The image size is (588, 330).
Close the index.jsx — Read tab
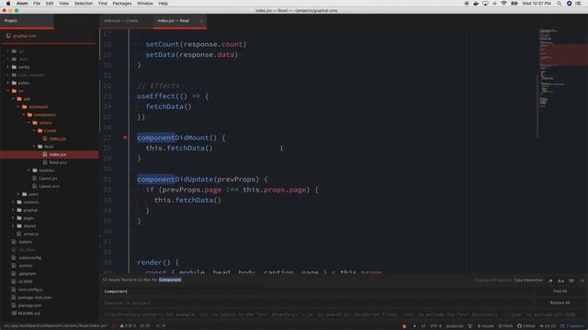(202, 21)
